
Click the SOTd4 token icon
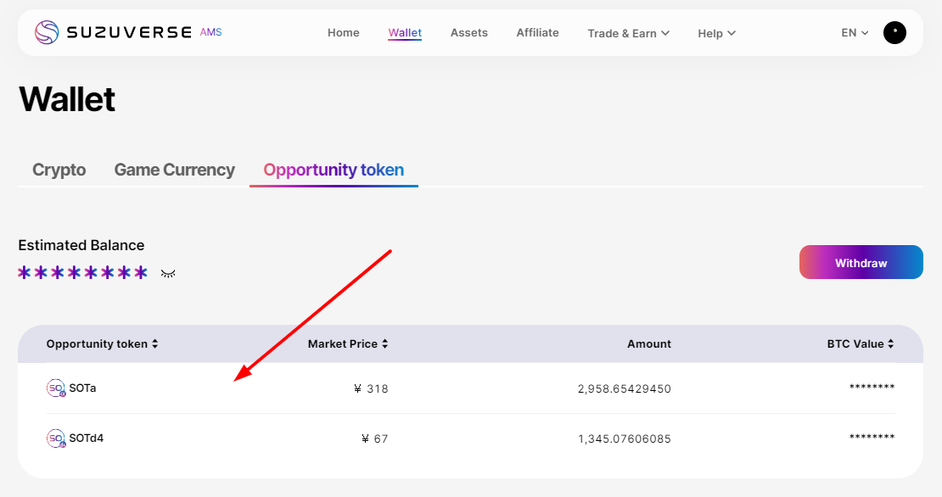coord(56,438)
